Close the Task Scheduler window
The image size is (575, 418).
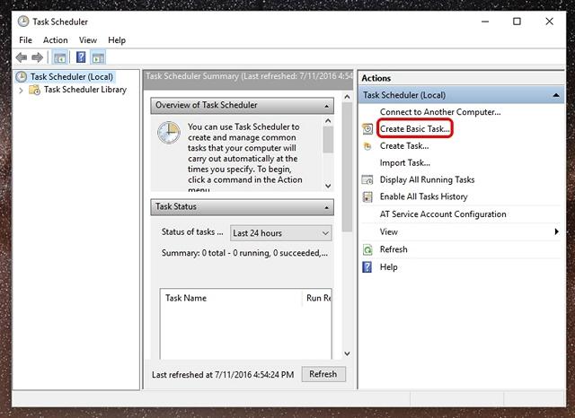549,22
